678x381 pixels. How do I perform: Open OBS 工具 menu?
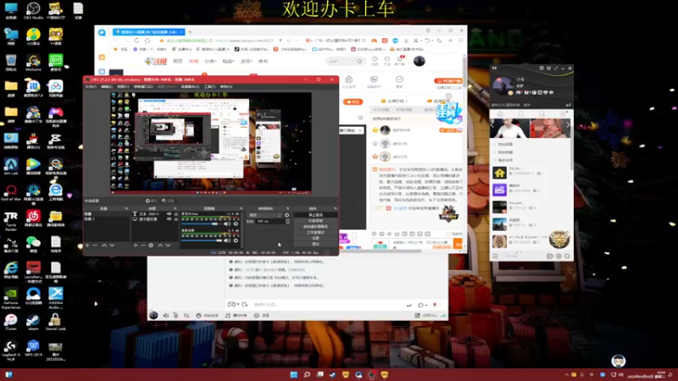tap(209, 87)
